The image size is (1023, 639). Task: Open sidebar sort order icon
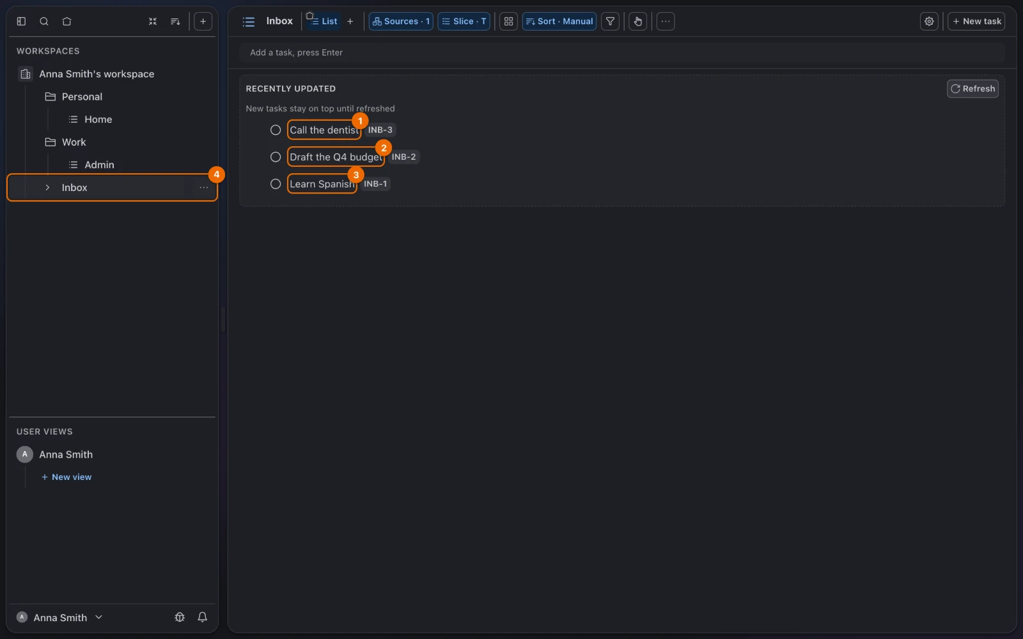[x=175, y=21]
